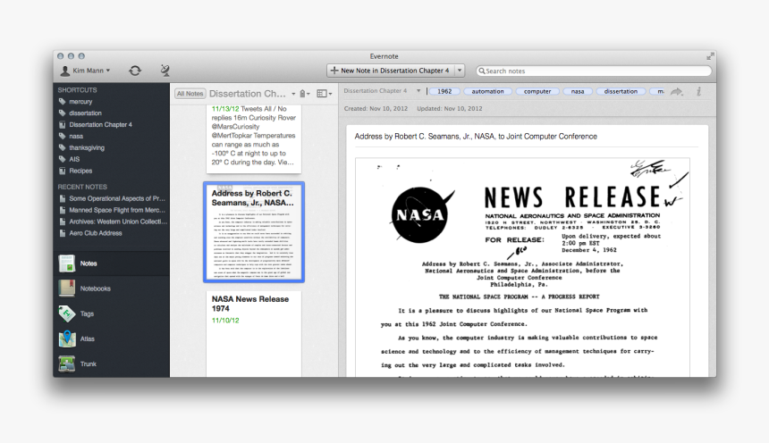Create New Note in Dissertation Chapter 4
Viewport: 769px width, 443px height.
click(x=391, y=71)
